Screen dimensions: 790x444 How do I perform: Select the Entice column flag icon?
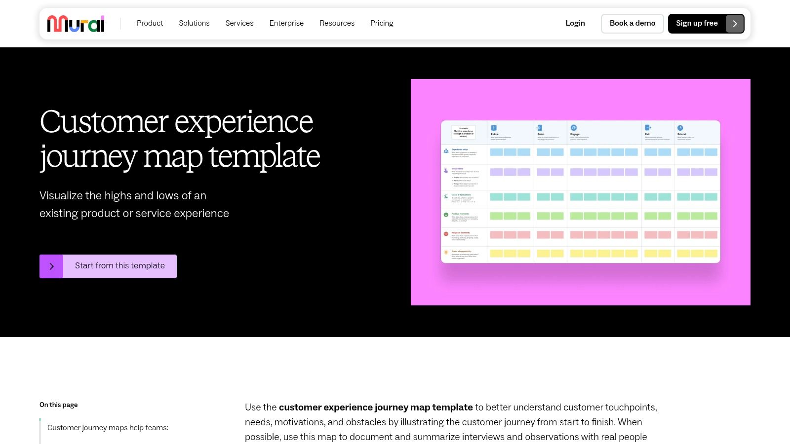coord(494,127)
